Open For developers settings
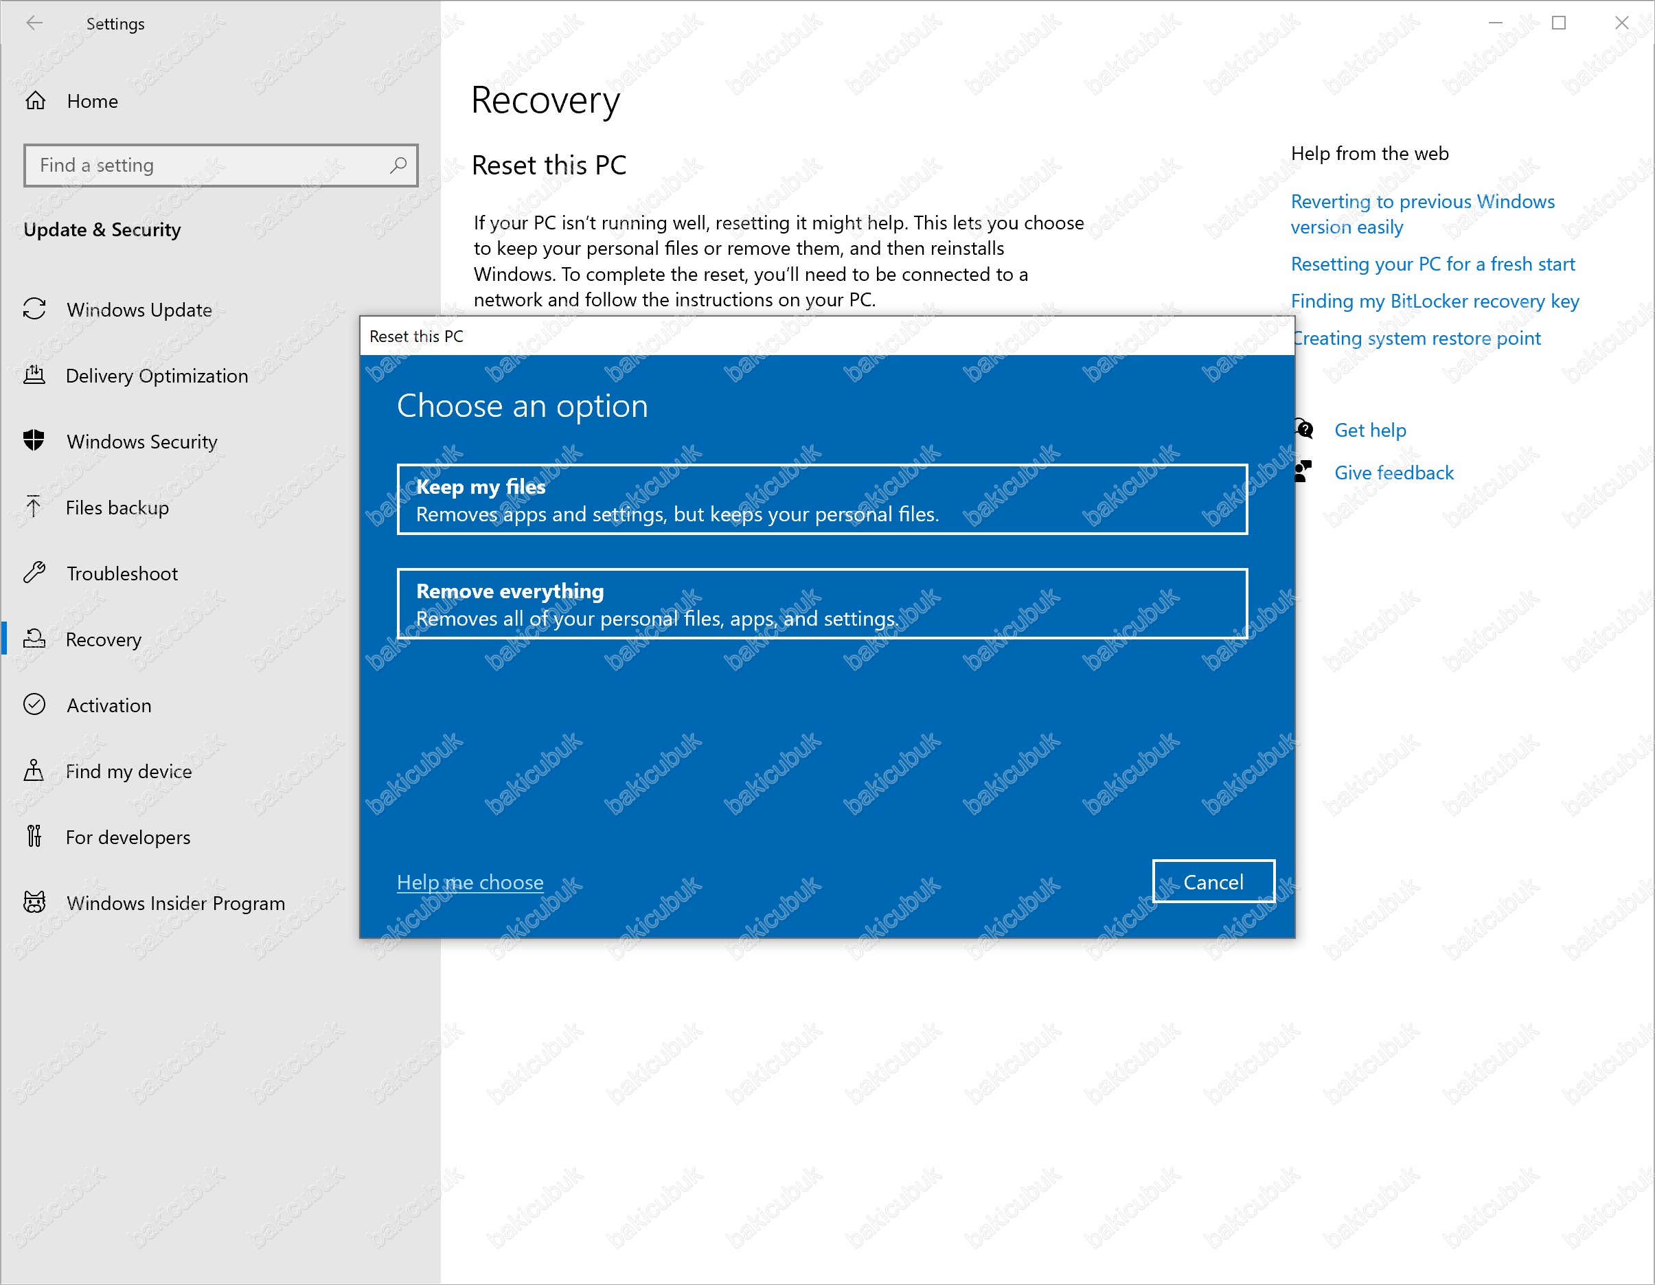 click(x=128, y=837)
